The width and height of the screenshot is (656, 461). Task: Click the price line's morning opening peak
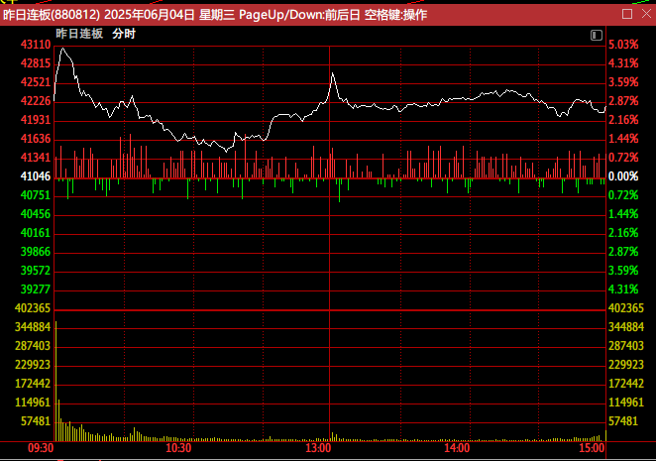click(x=63, y=49)
